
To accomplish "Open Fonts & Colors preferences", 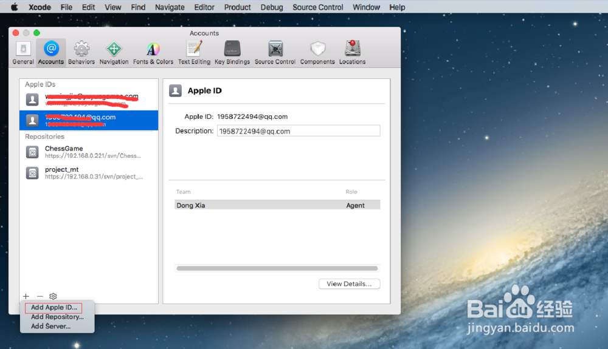I will point(153,53).
